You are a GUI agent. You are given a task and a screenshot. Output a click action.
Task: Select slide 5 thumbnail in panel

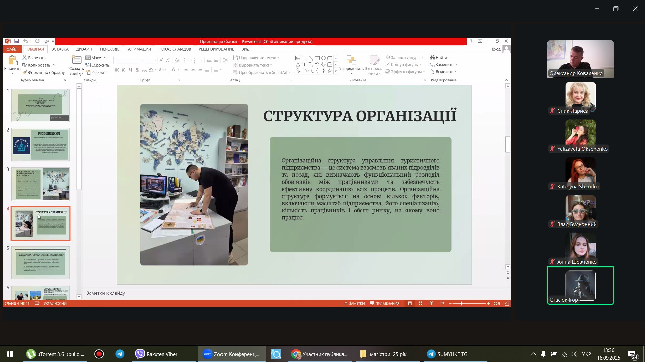click(x=40, y=263)
